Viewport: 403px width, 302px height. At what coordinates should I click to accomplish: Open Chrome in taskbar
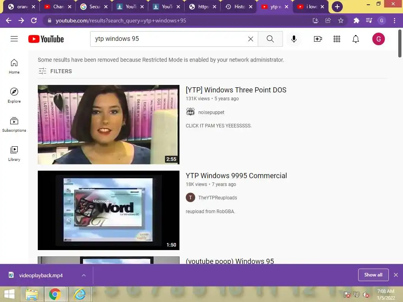pyautogui.click(x=55, y=294)
